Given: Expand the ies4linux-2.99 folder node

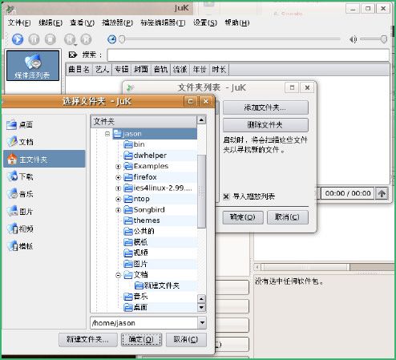Looking at the screenshot, I should pyautogui.click(x=118, y=188).
